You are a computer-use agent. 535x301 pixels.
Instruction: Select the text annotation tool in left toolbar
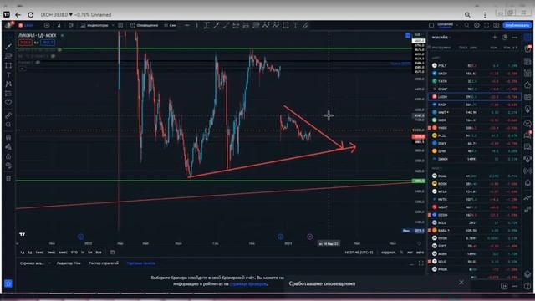[x=8, y=74]
